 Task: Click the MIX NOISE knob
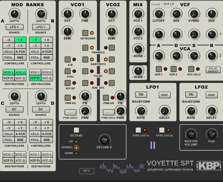(x=138, y=49)
